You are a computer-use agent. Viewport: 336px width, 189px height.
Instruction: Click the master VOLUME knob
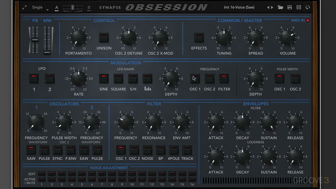click(287, 38)
